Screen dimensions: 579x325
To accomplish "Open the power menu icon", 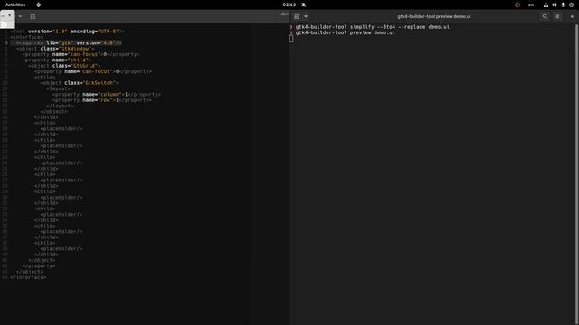I will click(571, 5).
